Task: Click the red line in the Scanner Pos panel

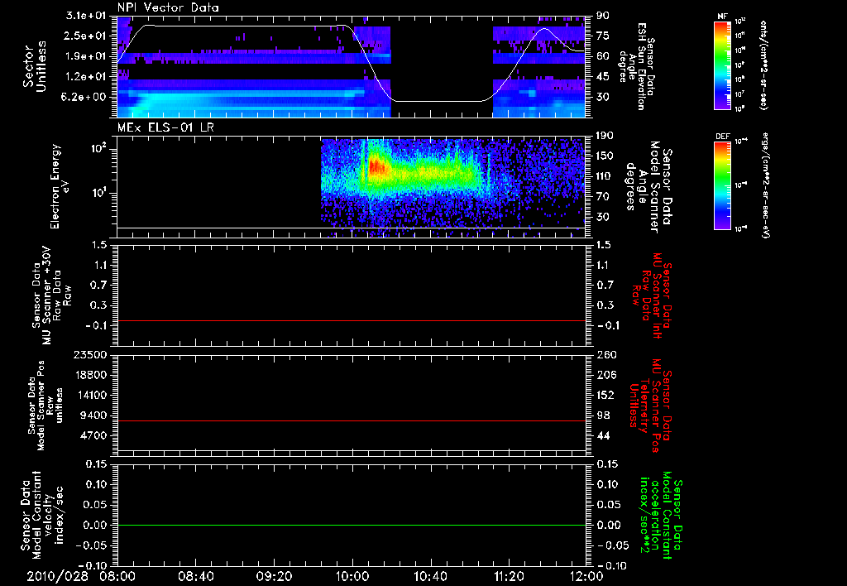Action: (x=352, y=420)
